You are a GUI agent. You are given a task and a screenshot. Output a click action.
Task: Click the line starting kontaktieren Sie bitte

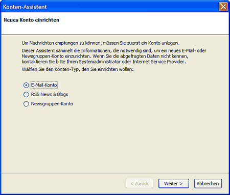pyautogui.click(x=104, y=62)
